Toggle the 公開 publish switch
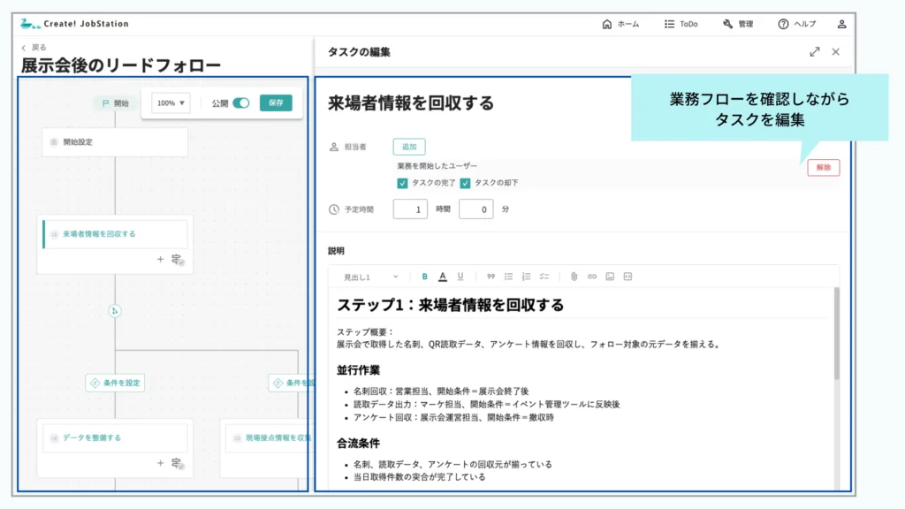Viewport: 905px width, 509px height. (x=240, y=103)
